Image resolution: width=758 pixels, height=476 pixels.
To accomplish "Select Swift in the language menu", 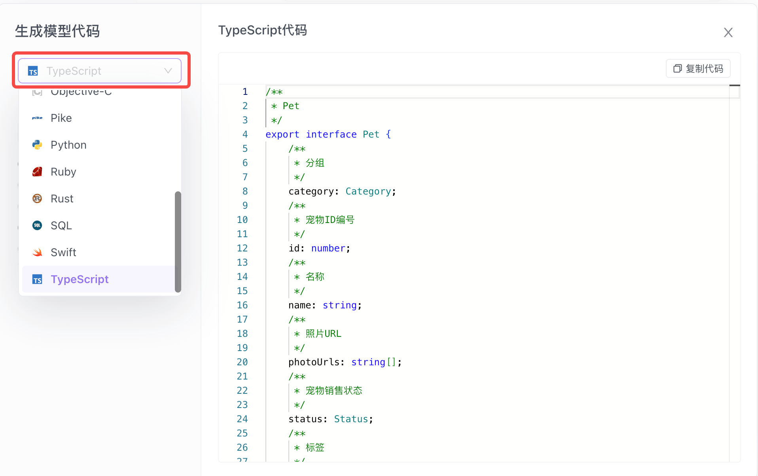I will pyautogui.click(x=63, y=252).
